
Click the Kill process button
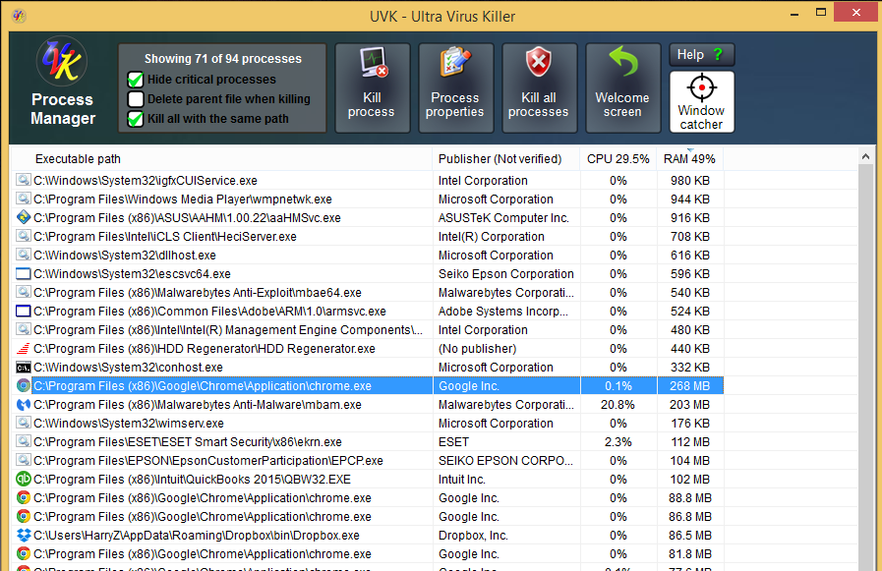click(x=373, y=87)
